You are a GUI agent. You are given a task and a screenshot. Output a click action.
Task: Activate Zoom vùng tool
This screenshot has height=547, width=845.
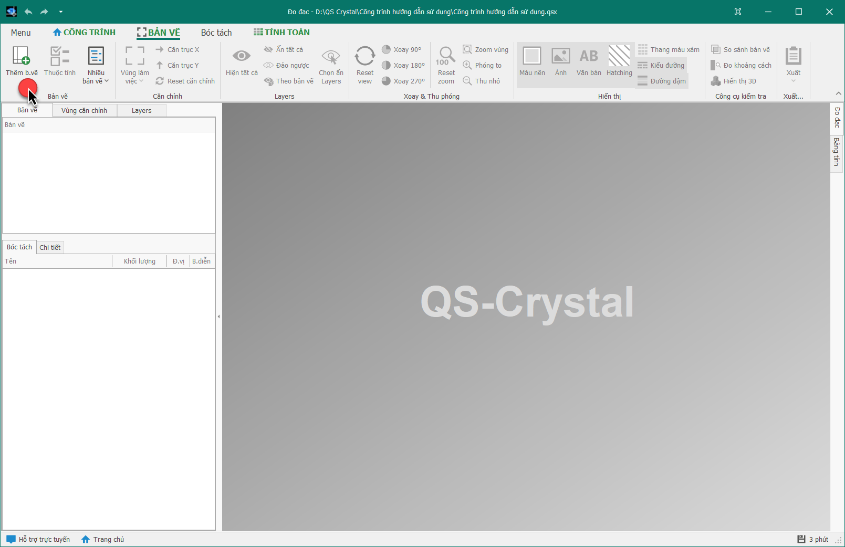485,49
